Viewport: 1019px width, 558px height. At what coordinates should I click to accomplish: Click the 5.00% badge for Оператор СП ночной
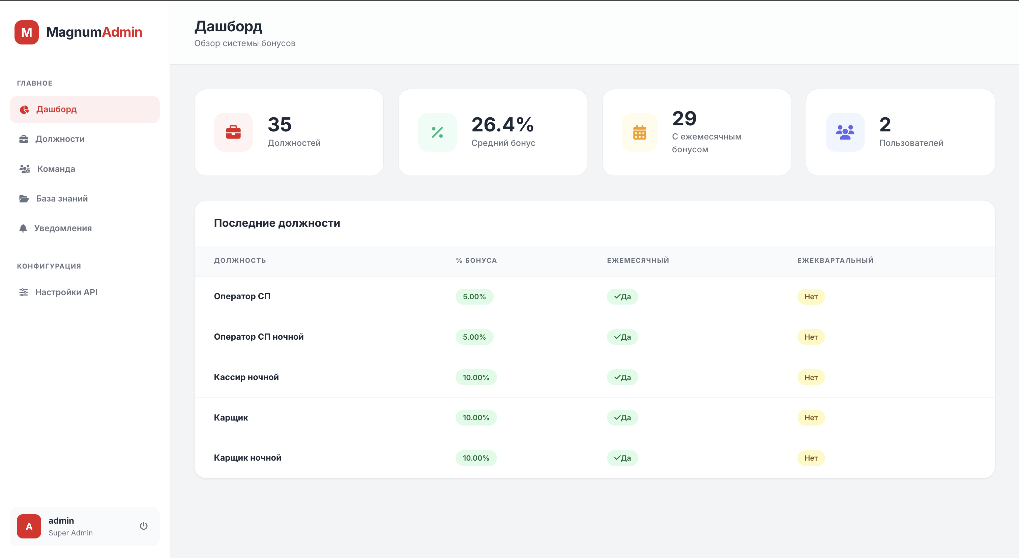click(x=474, y=337)
